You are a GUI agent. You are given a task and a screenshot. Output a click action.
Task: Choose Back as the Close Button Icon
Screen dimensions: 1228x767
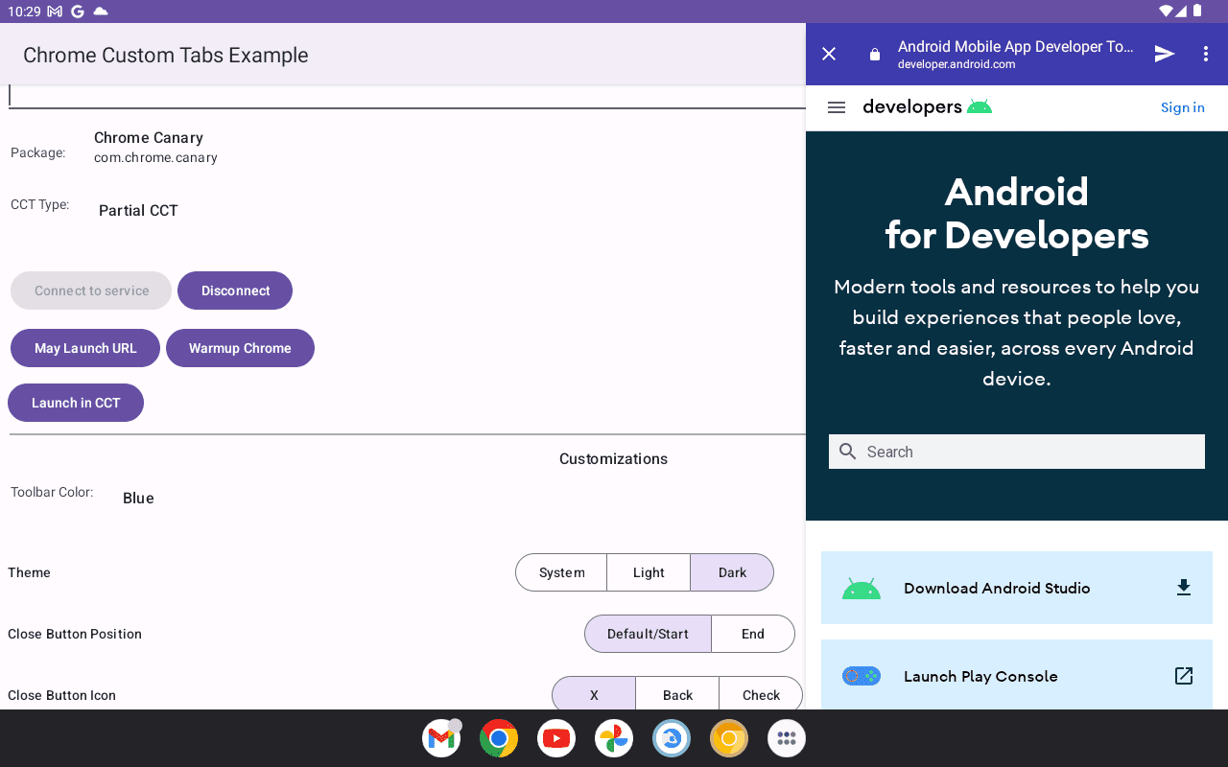676,694
